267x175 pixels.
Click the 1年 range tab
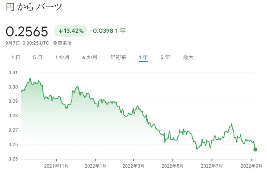coord(143,57)
